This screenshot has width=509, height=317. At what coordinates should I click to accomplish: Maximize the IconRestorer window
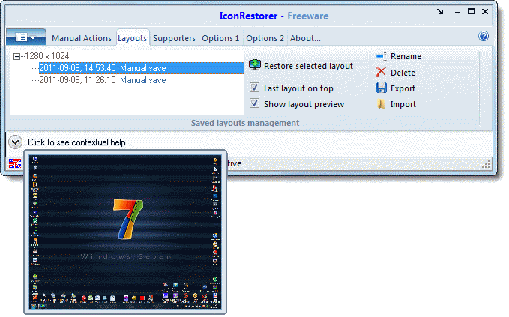471,12
